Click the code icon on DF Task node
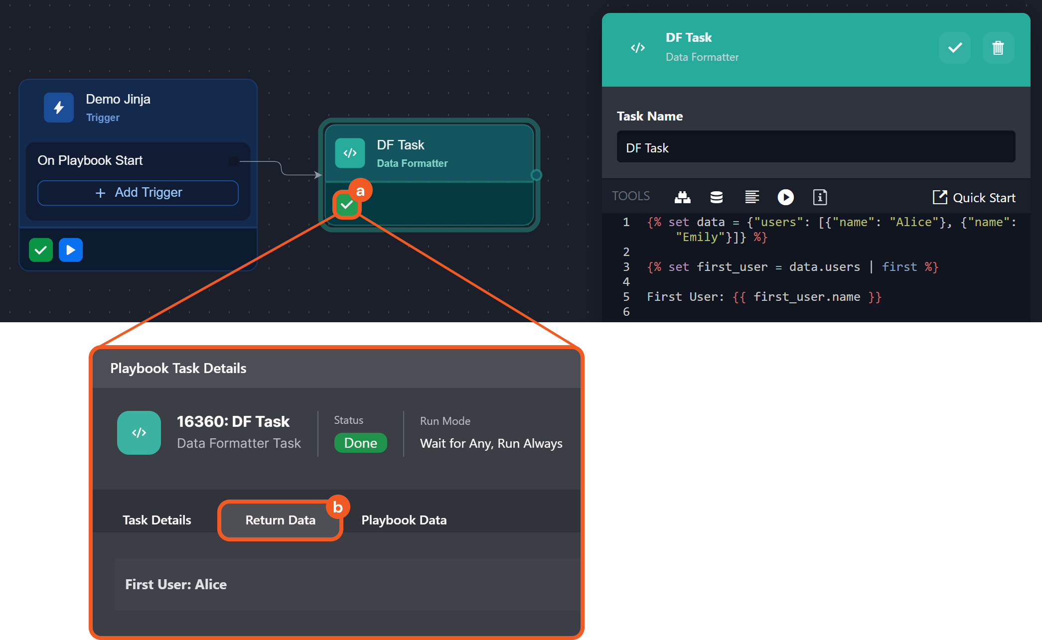Image resolution: width=1042 pixels, height=640 pixels. click(x=350, y=153)
